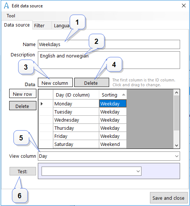
Task: Click the sort arrow on Sorting column
Action: pyautogui.click(x=123, y=95)
